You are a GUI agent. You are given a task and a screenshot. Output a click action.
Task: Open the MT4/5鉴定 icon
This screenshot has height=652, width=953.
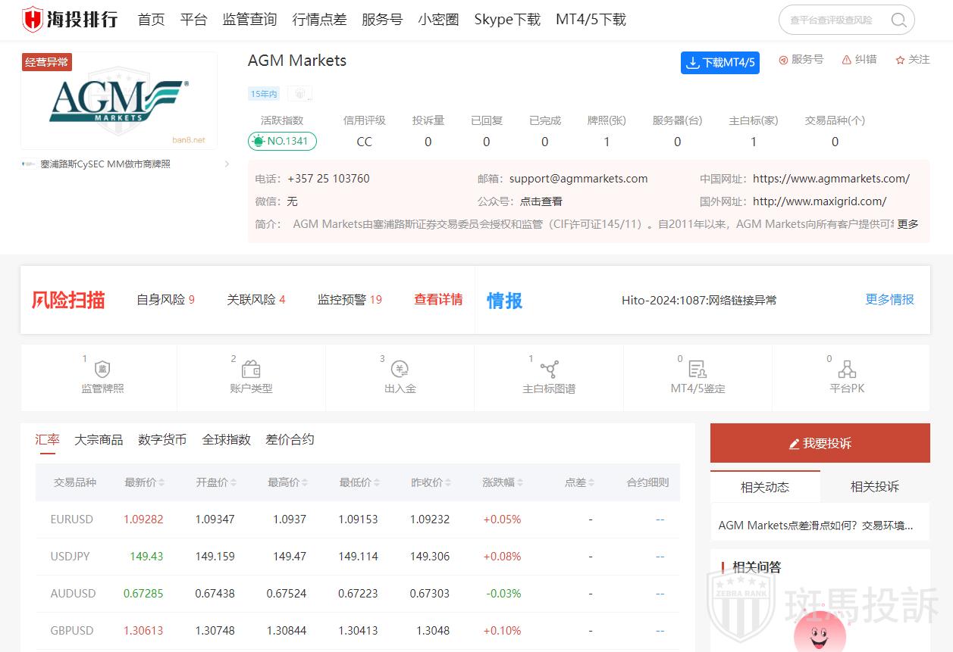pos(698,370)
